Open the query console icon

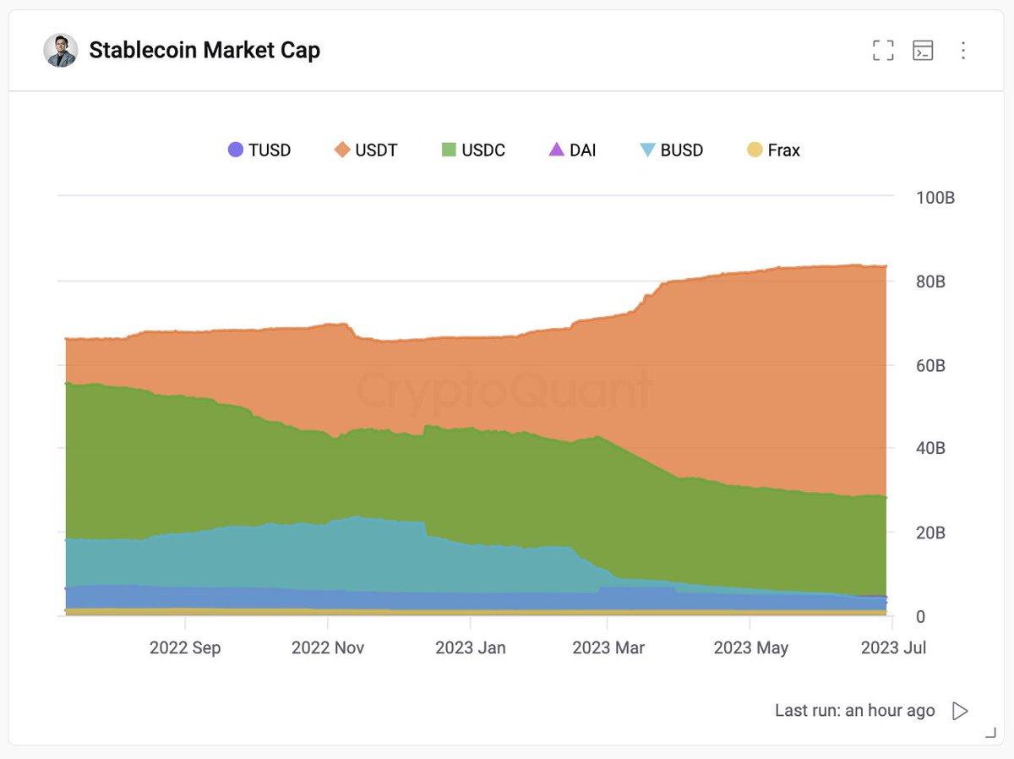tap(923, 51)
